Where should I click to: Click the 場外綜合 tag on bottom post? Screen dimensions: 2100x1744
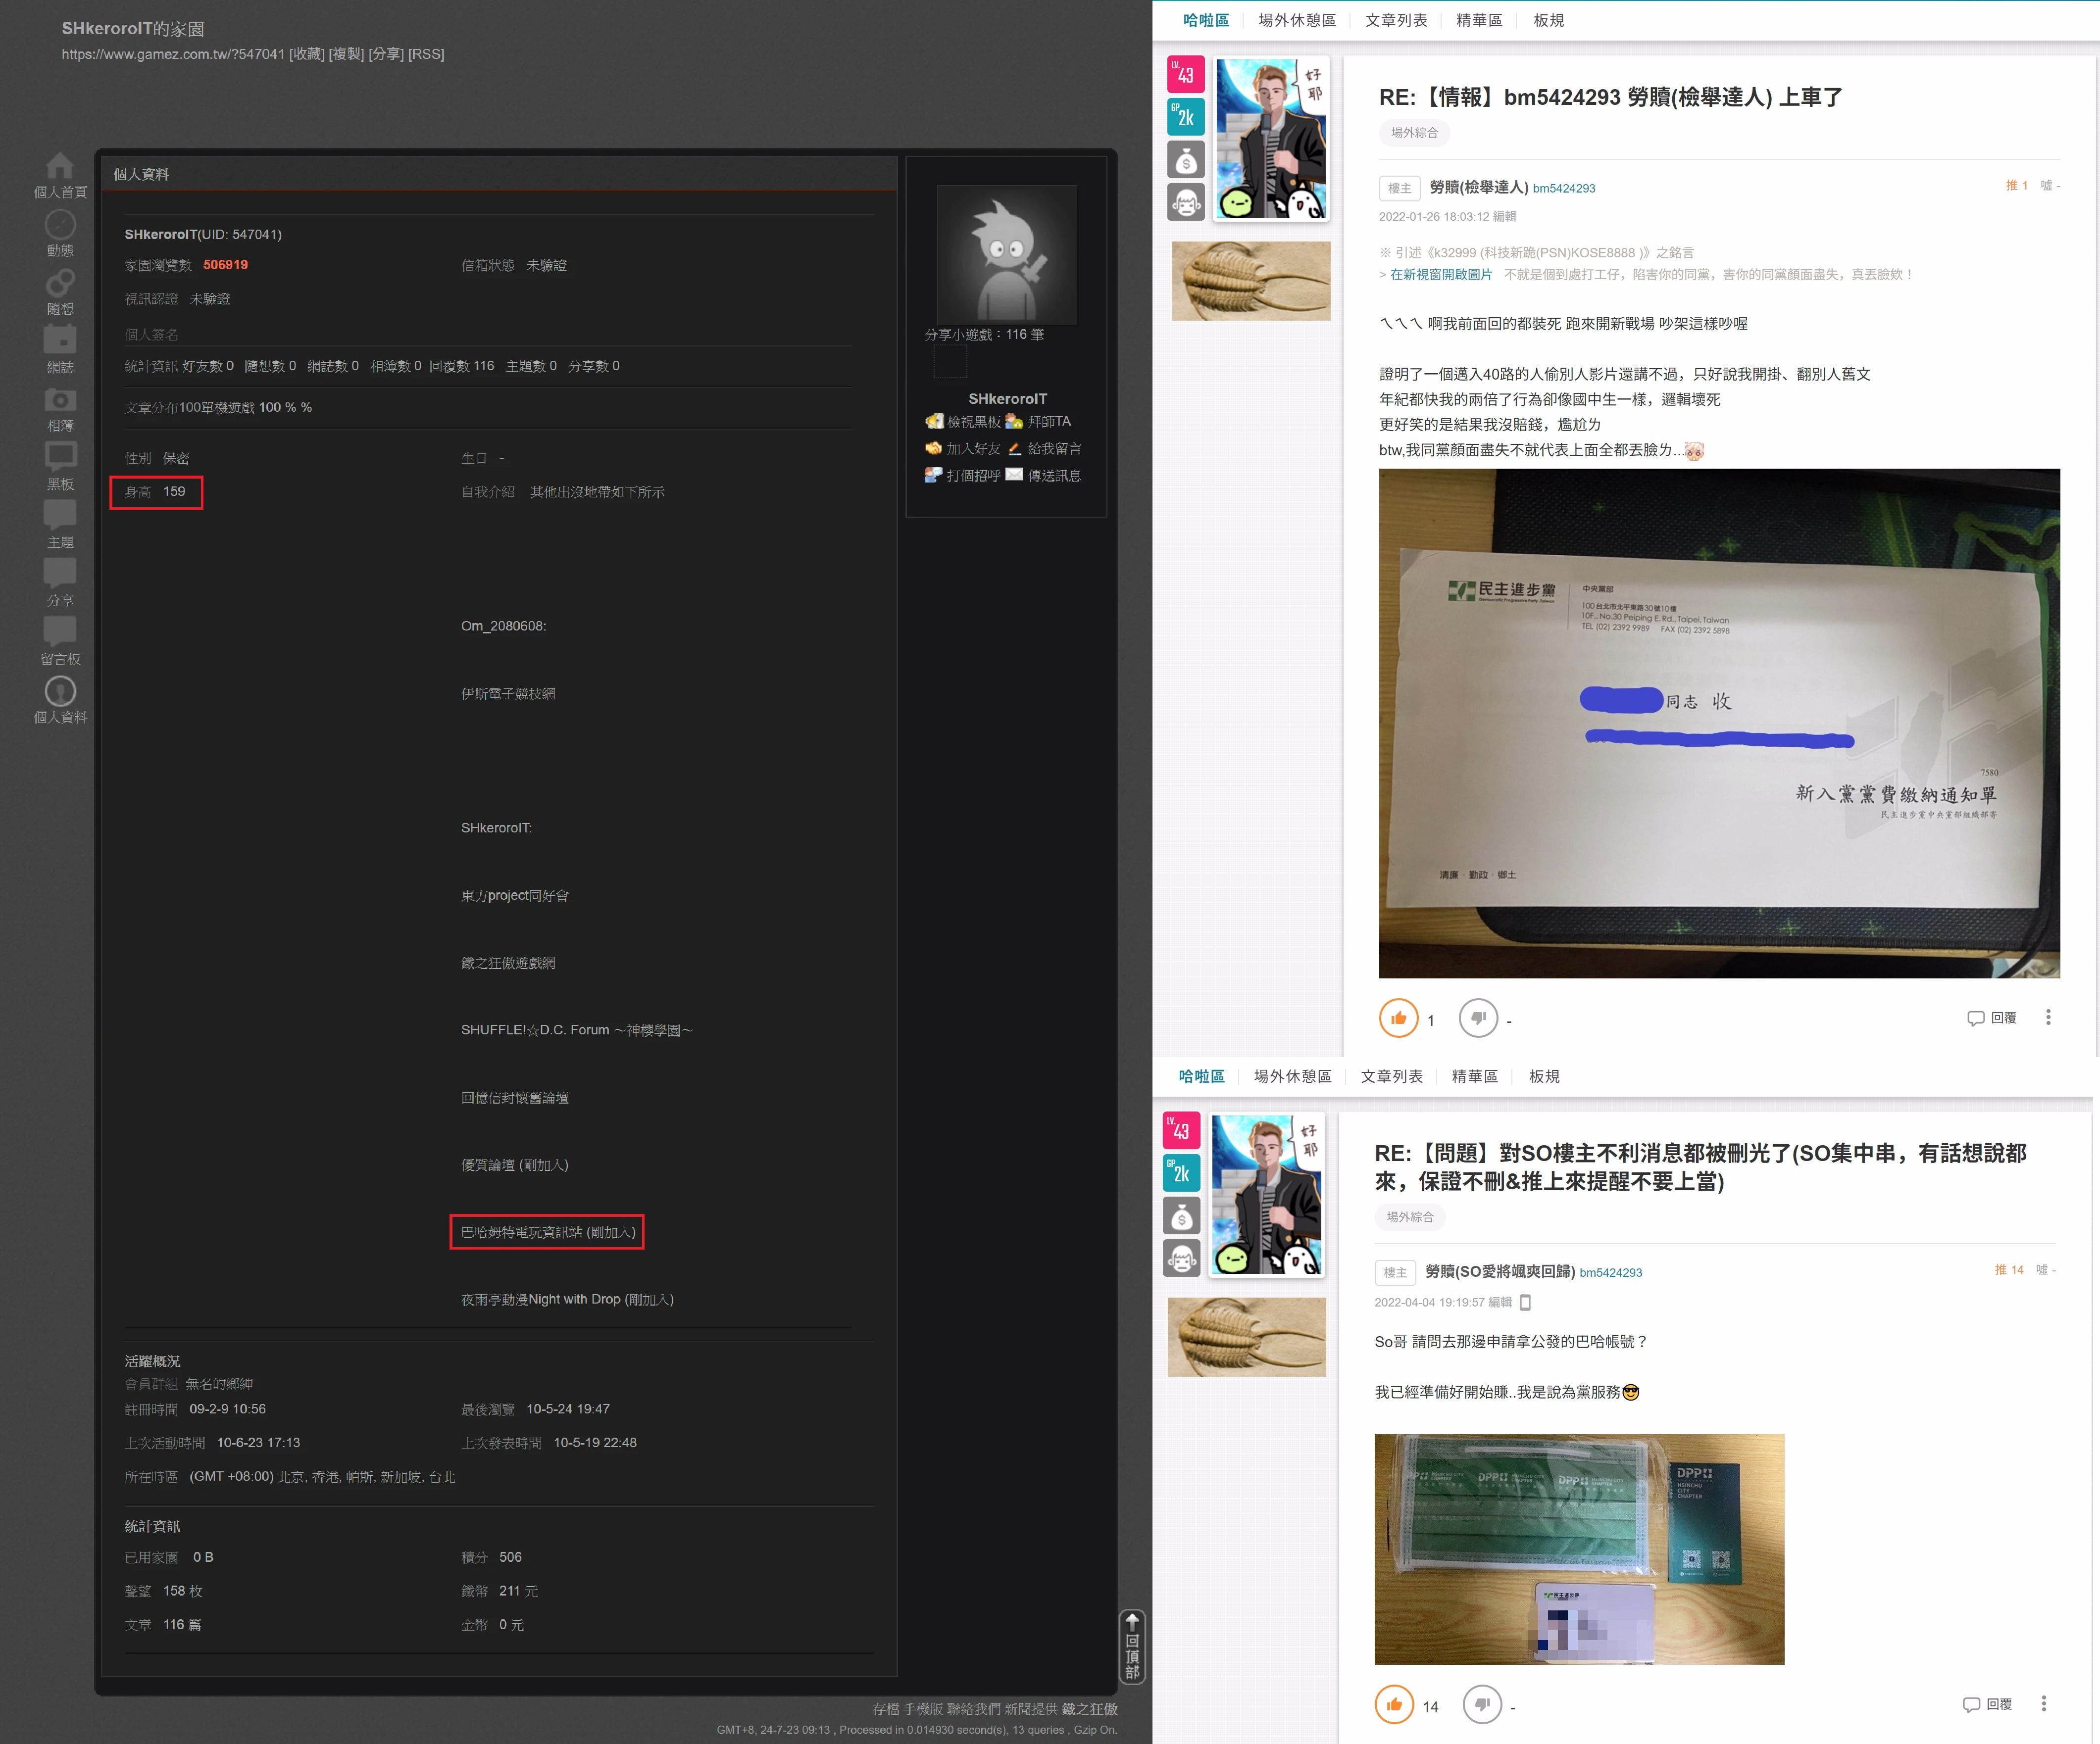[1409, 1216]
